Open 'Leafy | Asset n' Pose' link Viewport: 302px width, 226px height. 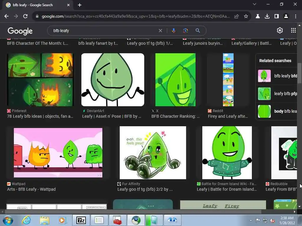coord(112,116)
